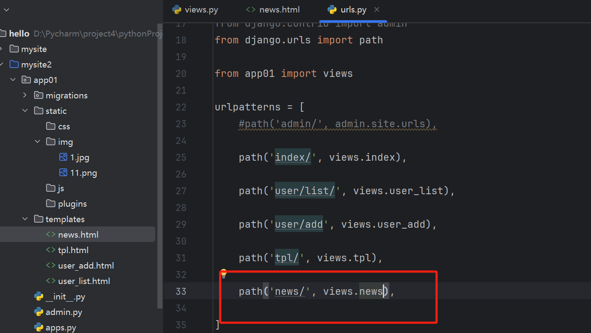Collapse the app01 package arrow

point(13,80)
